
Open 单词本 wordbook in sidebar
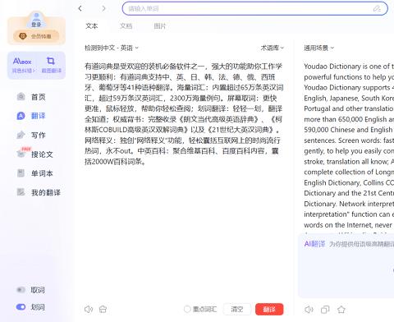pyautogui.click(x=42, y=173)
